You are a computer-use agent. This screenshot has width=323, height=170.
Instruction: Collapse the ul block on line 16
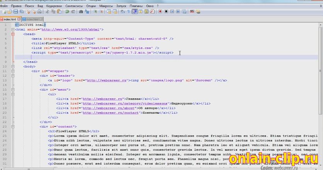click(13, 94)
